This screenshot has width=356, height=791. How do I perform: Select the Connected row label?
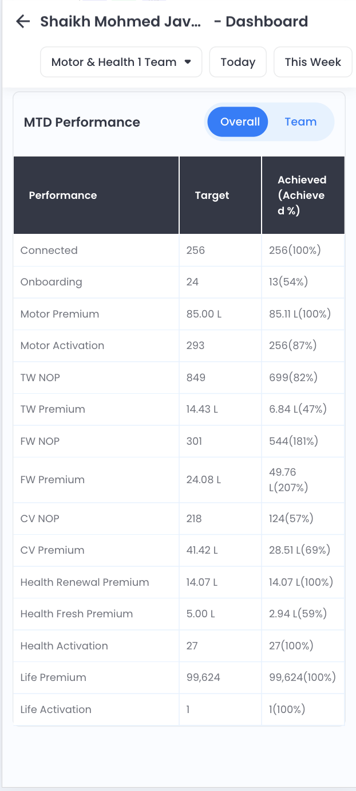tap(49, 250)
